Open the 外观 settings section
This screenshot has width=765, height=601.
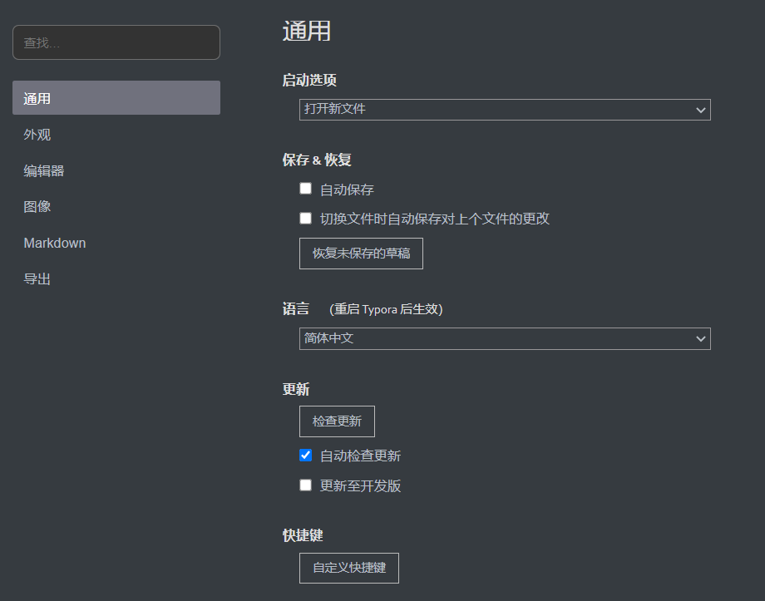click(x=37, y=135)
